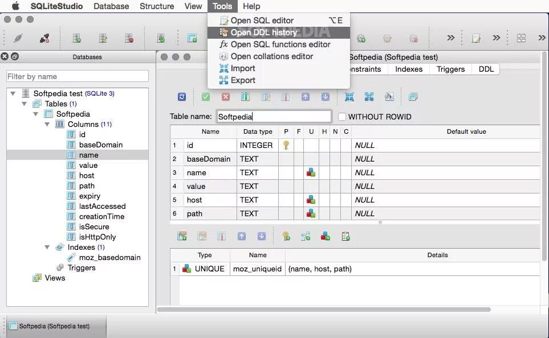Open the Apple menu

pyautogui.click(x=16, y=6)
